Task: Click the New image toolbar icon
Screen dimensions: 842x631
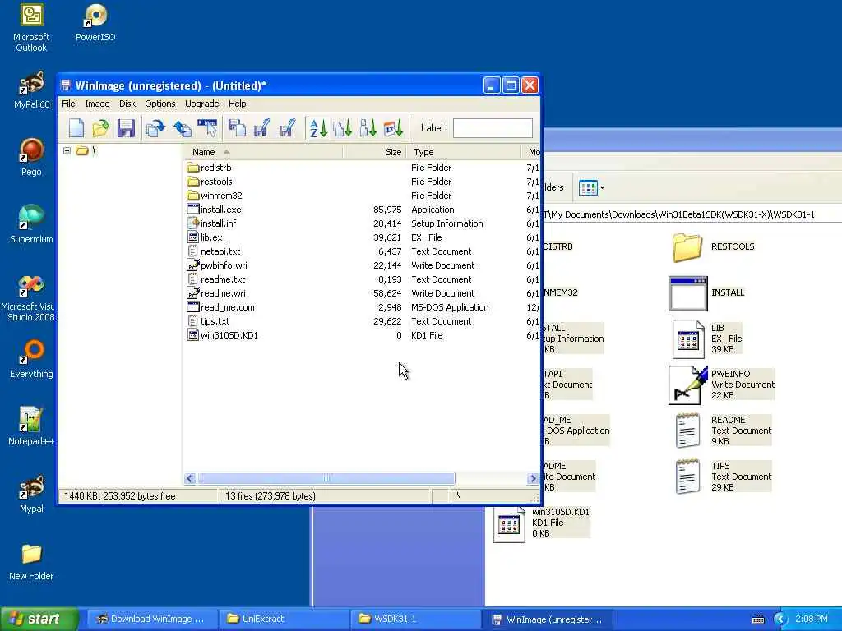Action: pos(76,128)
